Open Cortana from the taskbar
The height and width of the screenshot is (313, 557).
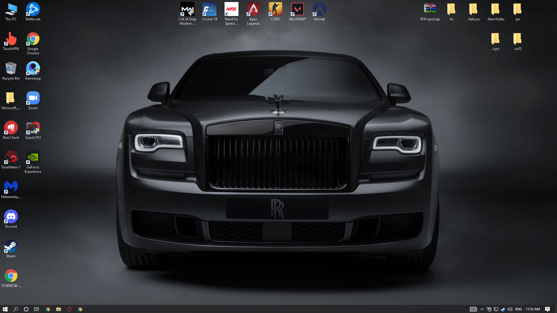point(26,309)
